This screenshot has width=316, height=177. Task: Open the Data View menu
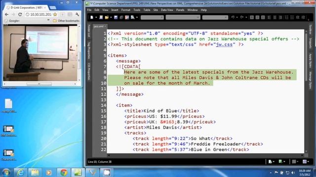pyautogui.click(x=167, y=10)
